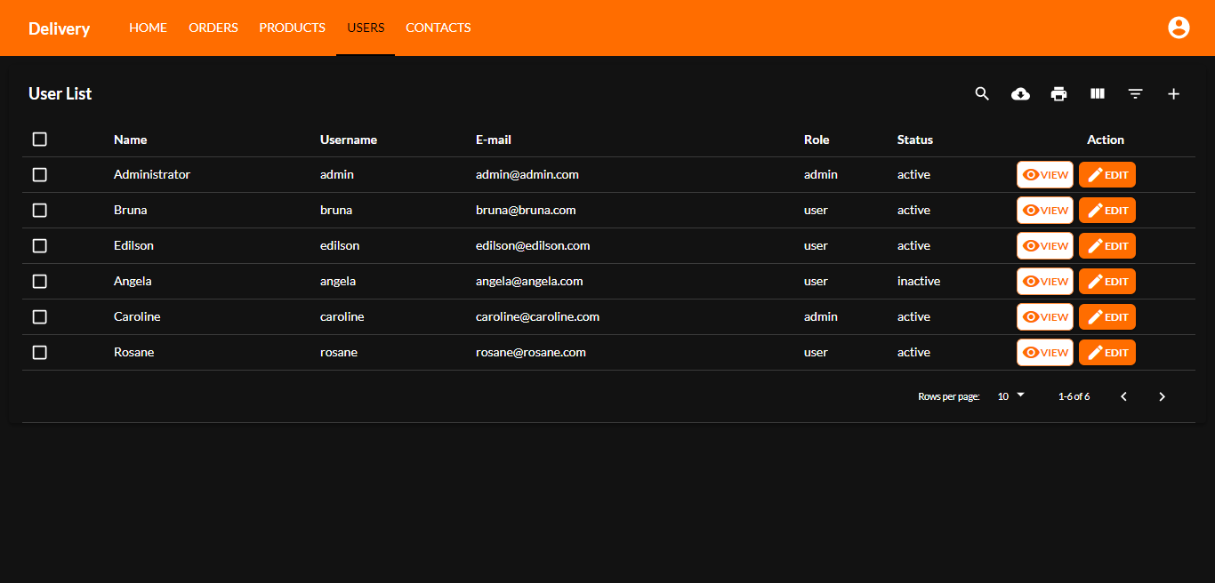The width and height of the screenshot is (1215, 583).
Task: View the Rosane user
Action: point(1045,353)
